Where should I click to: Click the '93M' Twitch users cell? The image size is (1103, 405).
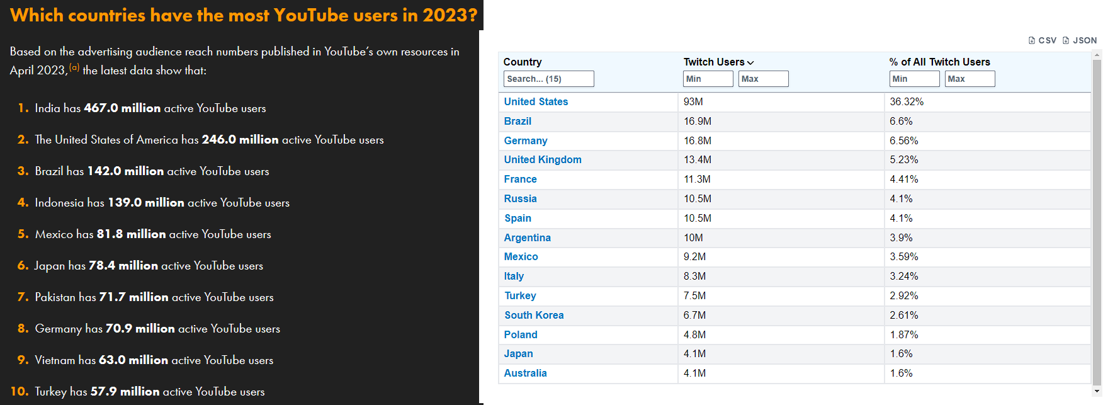[781, 102]
